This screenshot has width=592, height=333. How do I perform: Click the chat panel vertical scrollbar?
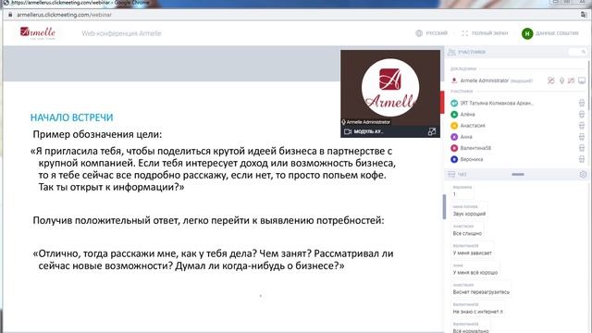coord(444,206)
